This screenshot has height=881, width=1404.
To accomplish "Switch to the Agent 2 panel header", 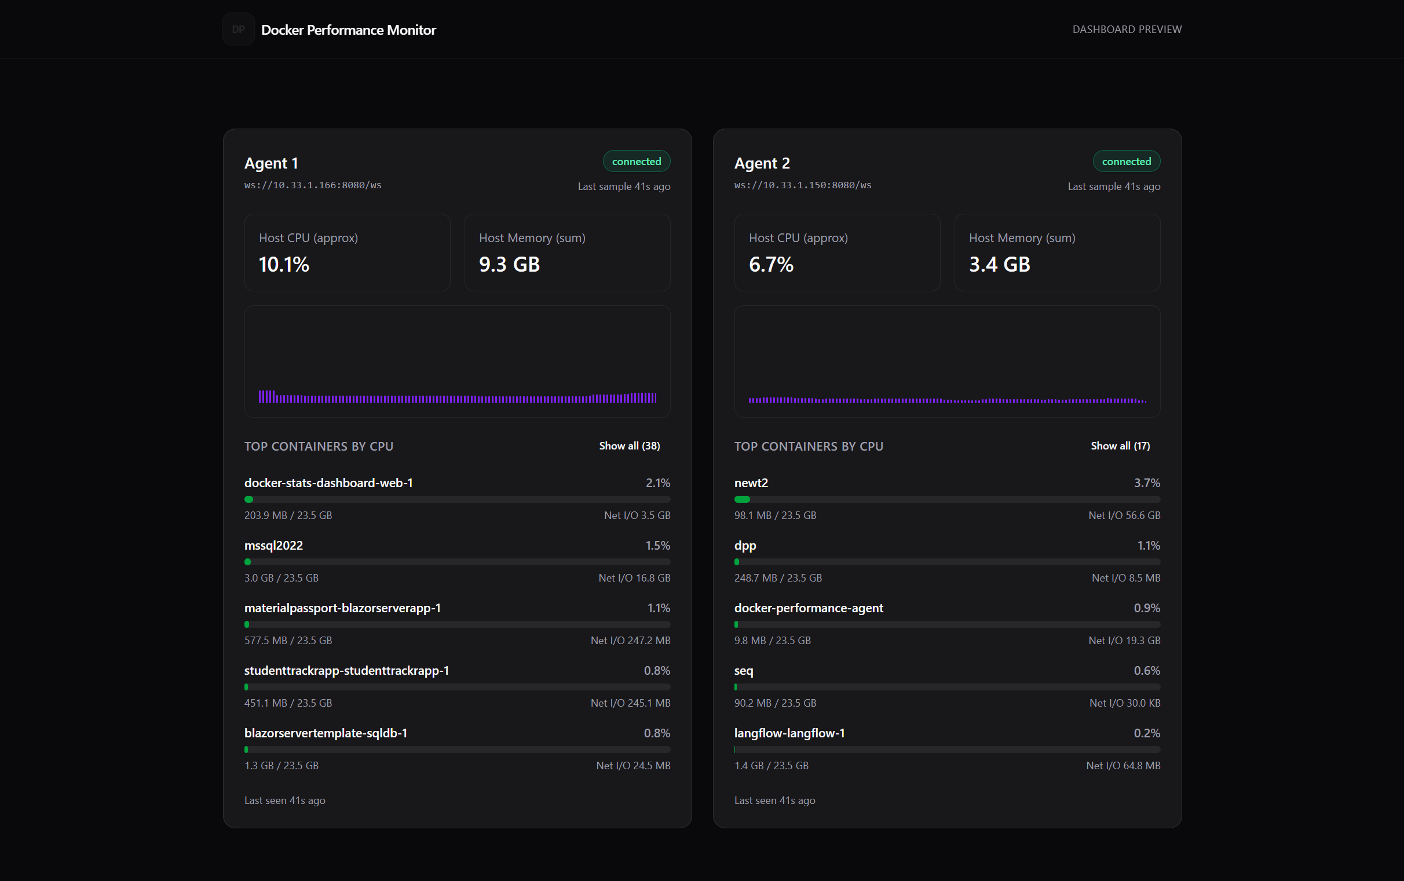I will coord(762,163).
